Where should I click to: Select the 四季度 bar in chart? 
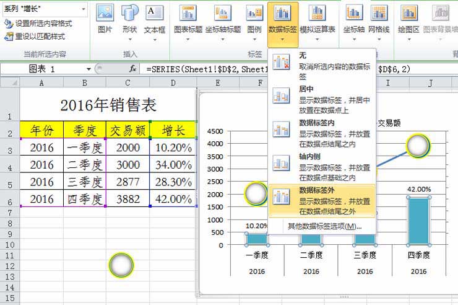click(418, 221)
